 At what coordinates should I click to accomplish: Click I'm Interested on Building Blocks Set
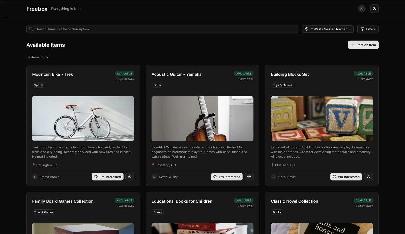[x=346, y=177]
